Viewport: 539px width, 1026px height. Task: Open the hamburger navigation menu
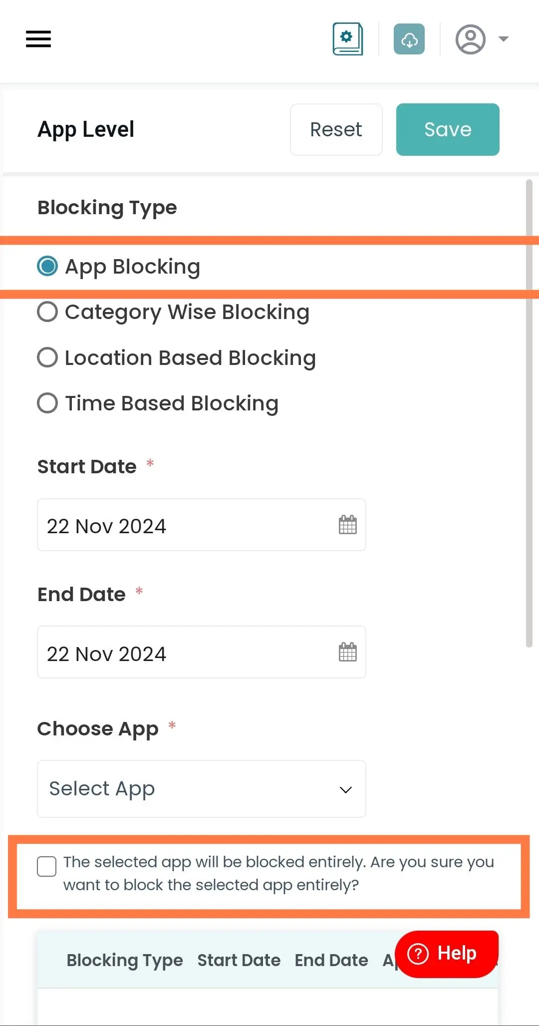pyautogui.click(x=38, y=39)
